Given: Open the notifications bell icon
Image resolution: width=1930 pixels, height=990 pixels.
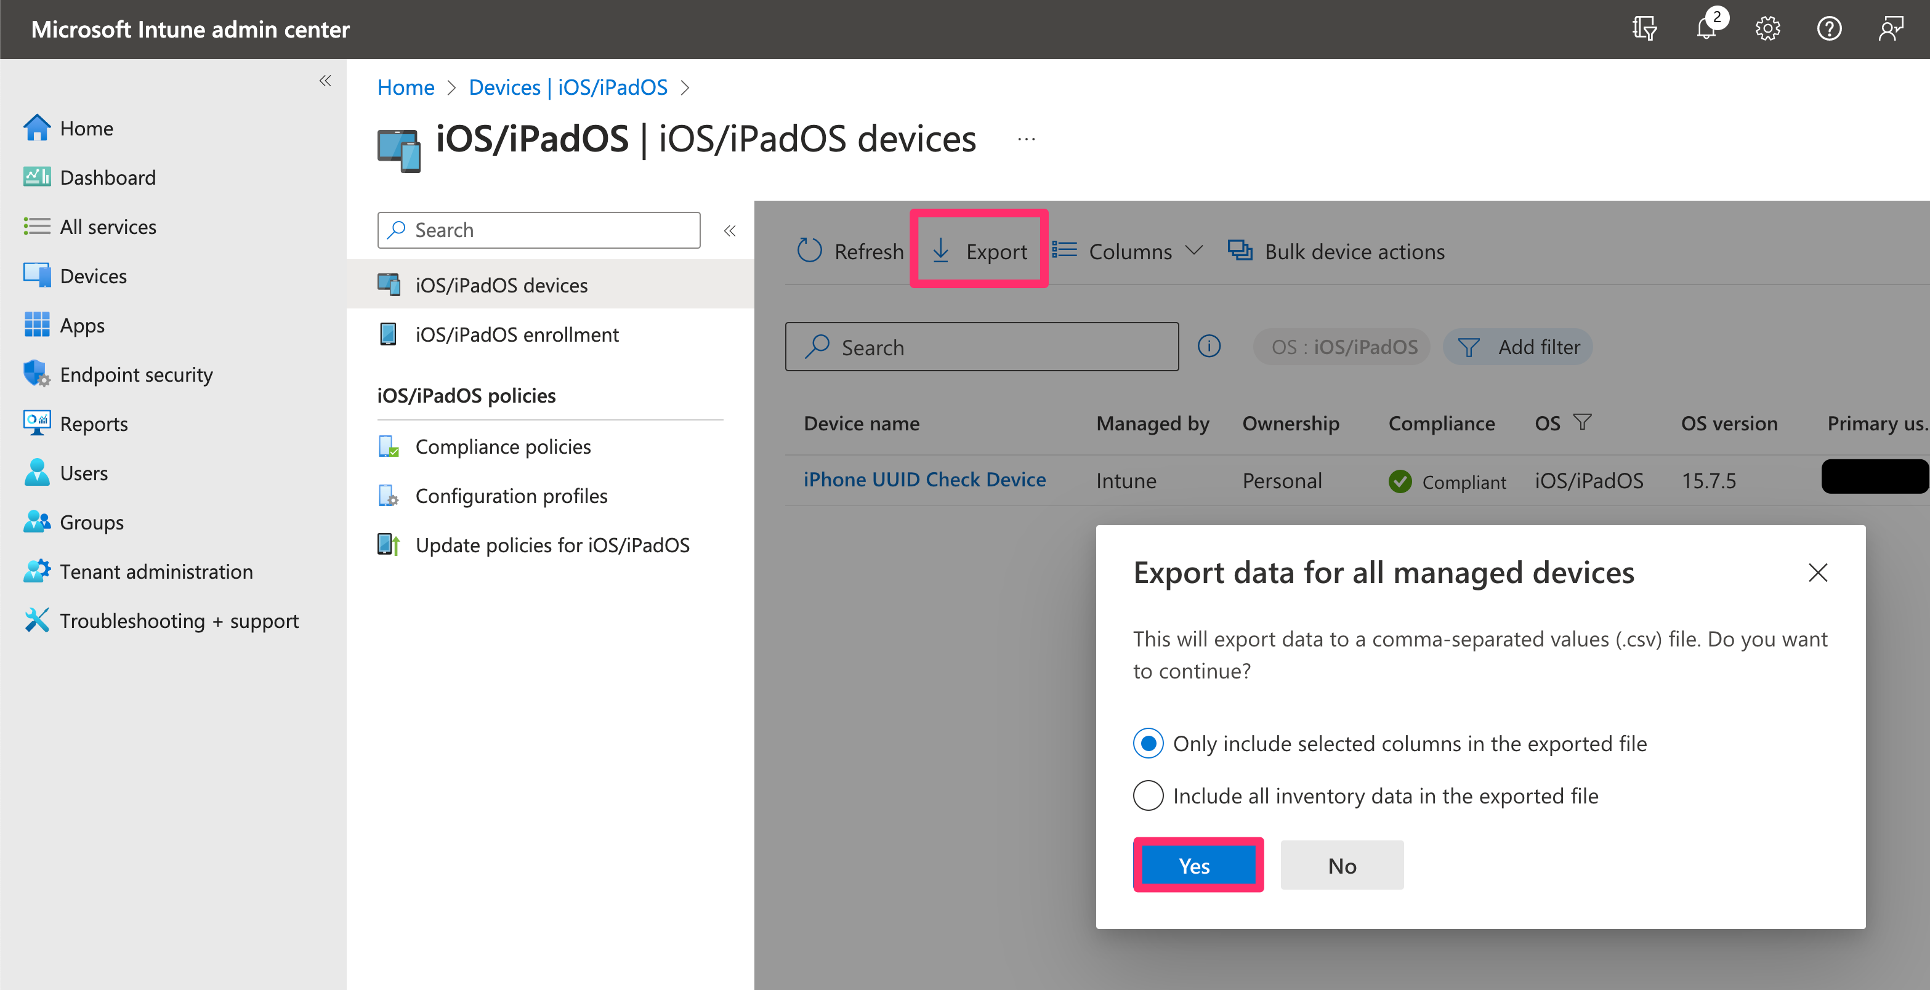Looking at the screenshot, I should click(1705, 29).
